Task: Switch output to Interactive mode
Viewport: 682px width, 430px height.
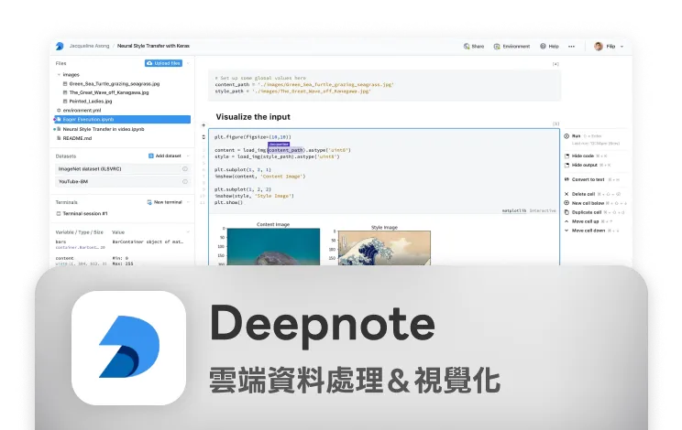Action: tap(543, 210)
